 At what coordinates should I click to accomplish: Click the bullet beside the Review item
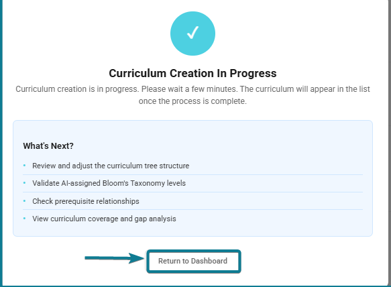[x=24, y=166]
